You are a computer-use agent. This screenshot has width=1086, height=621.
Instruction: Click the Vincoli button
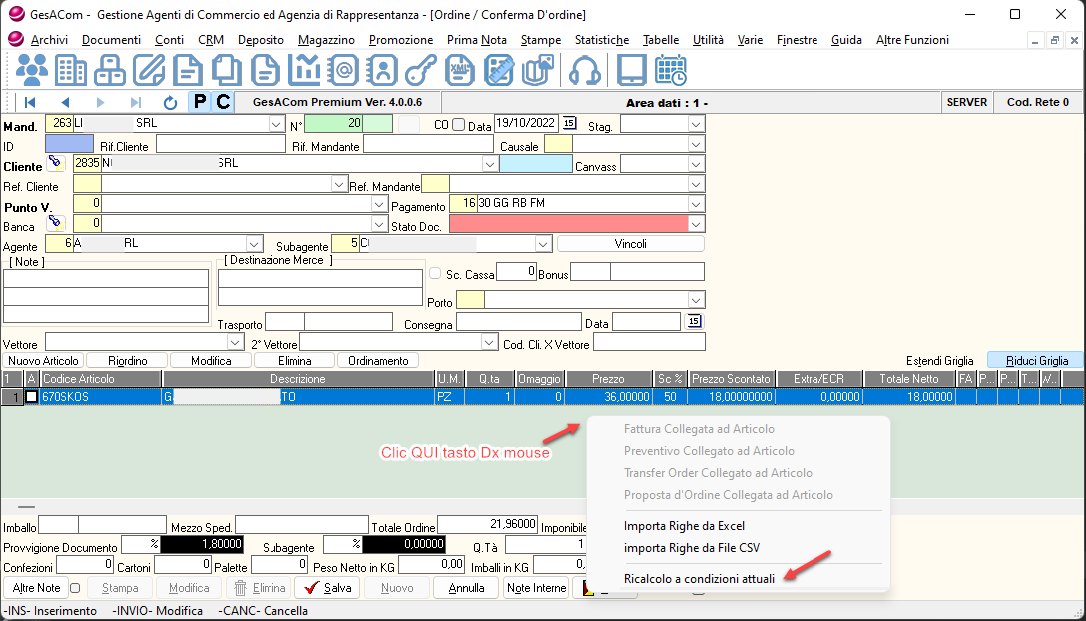click(x=630, y=244)
